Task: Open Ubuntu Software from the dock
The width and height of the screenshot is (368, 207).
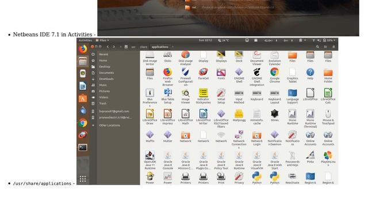Action: click(83, 98)
